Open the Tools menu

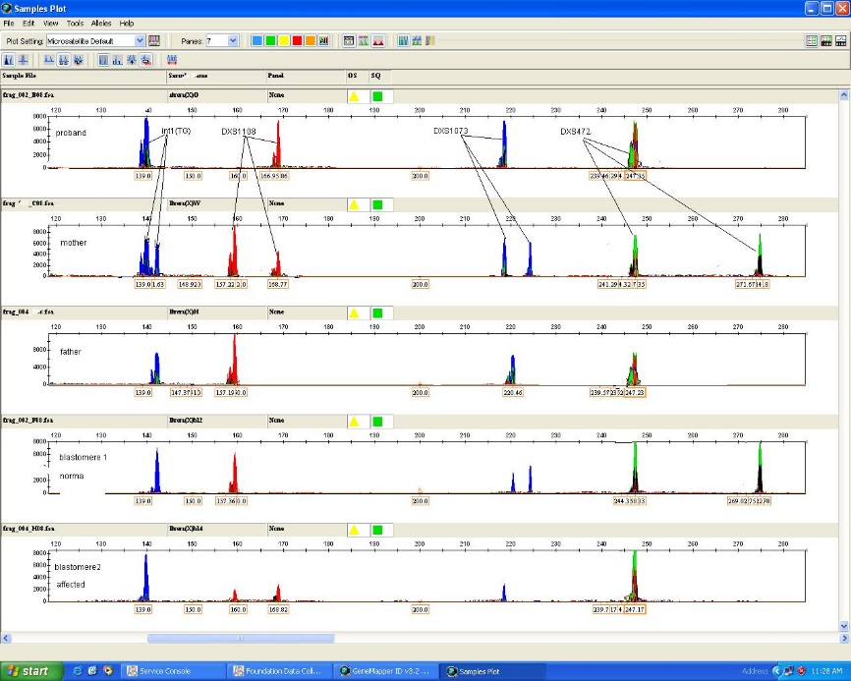[x=75, y=23]
